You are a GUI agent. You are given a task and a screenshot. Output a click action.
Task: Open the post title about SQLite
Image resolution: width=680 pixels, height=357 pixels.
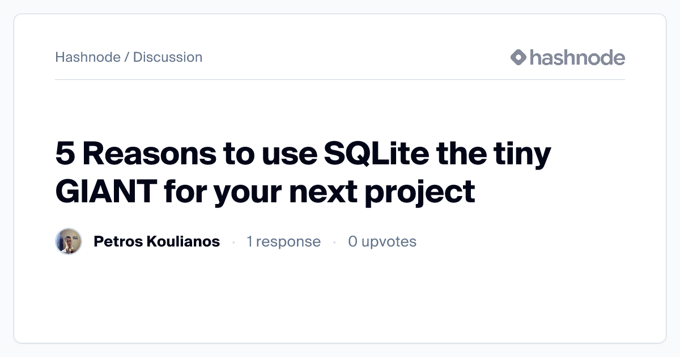click(303, 173)
